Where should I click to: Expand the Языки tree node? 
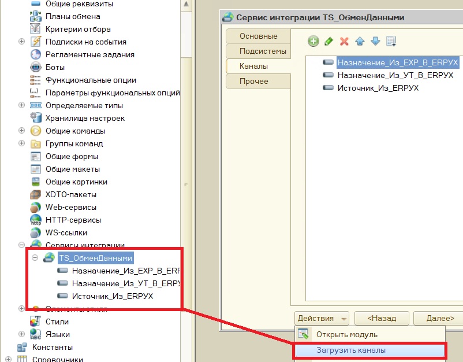(22, 334)
